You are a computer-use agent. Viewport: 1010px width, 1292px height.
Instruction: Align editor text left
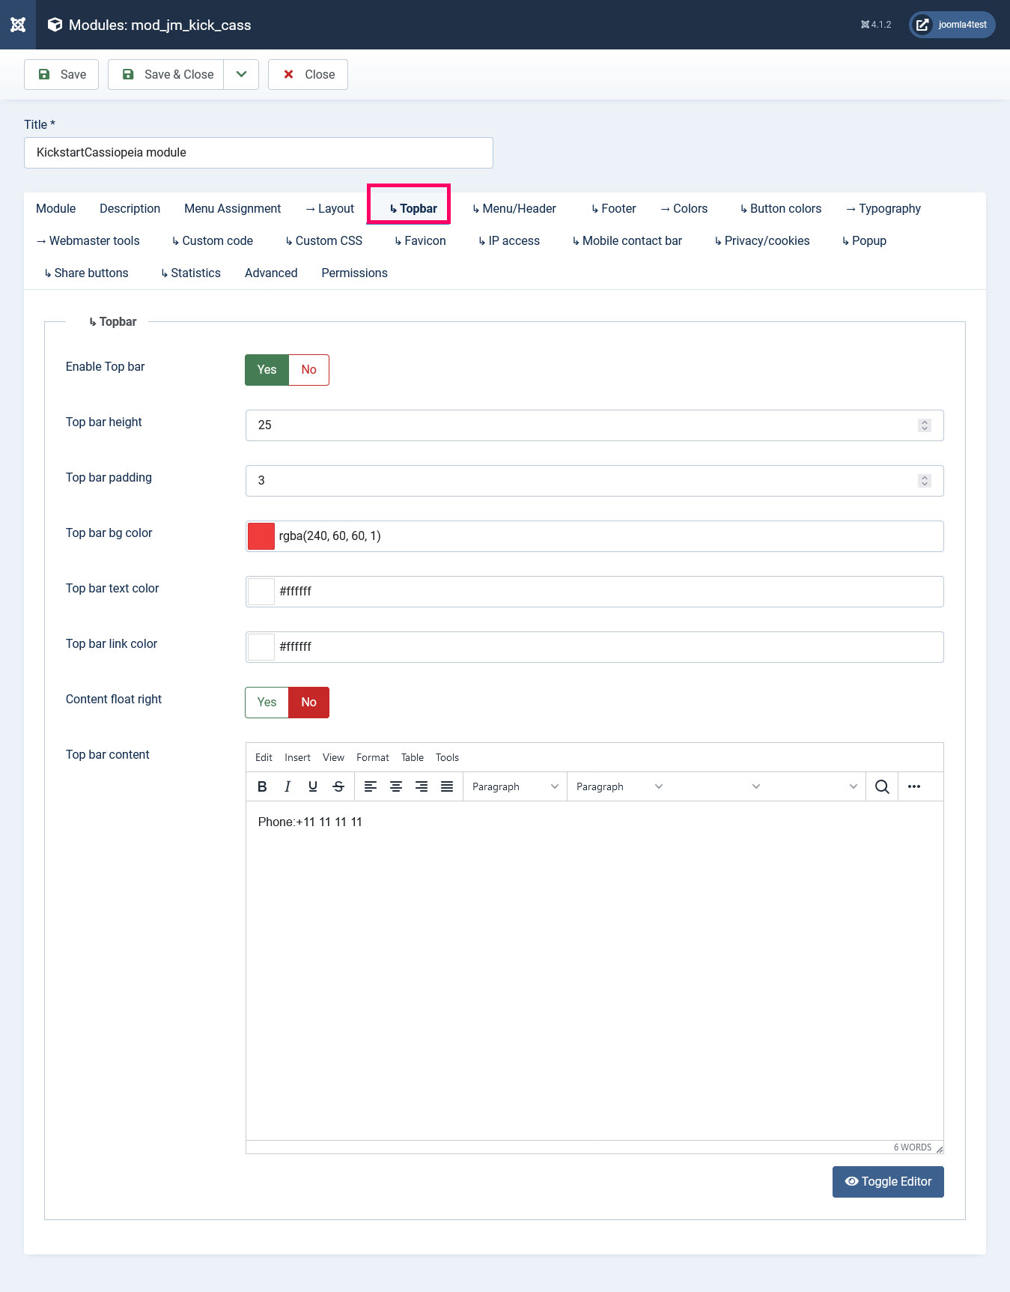(371, 786)
